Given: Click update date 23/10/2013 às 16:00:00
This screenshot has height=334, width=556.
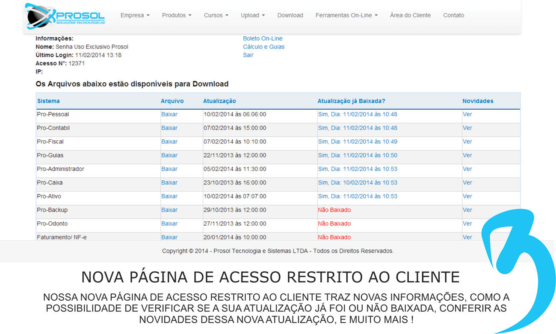Looking at the screenshot, I should tap(235, 183).
